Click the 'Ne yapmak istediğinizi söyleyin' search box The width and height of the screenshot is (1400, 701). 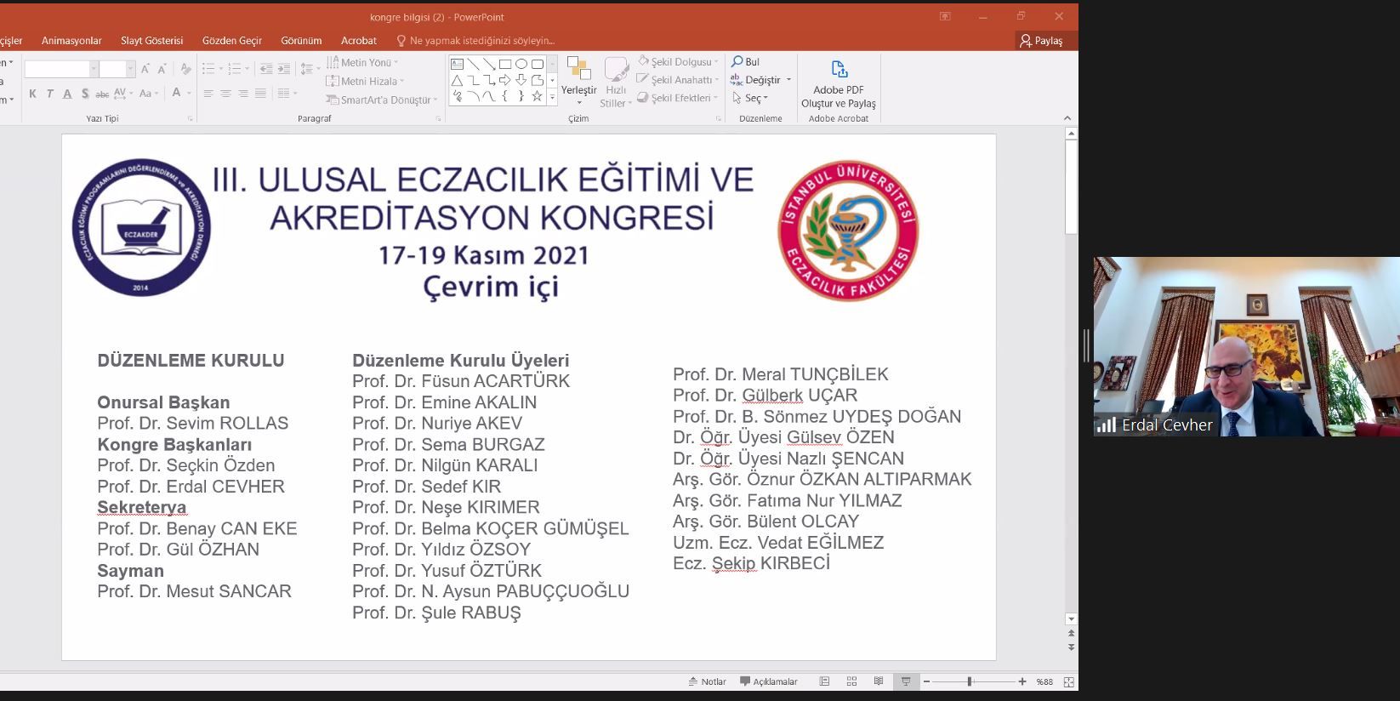(481, 40)
